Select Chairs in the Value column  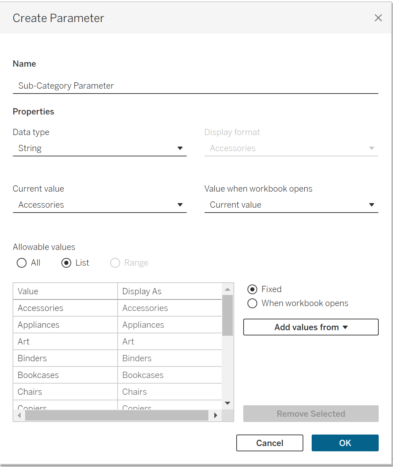65,392
